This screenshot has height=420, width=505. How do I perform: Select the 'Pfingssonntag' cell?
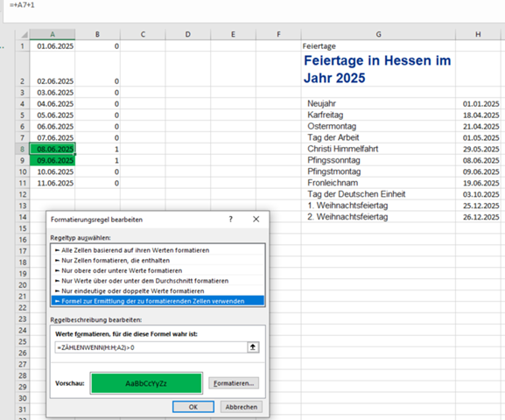(378, 160)
